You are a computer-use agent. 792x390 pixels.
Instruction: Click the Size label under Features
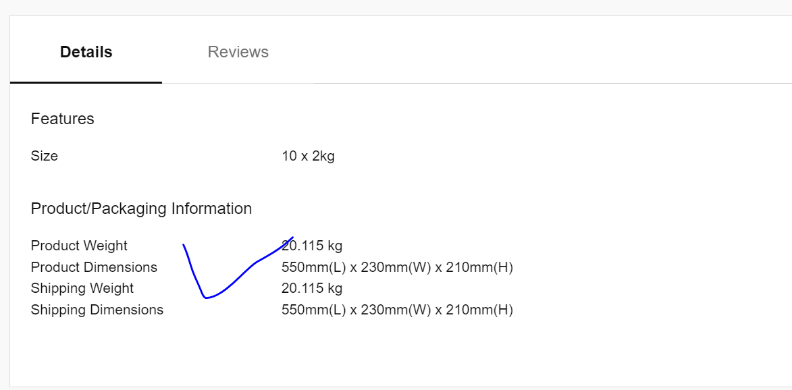coord(45,156)
